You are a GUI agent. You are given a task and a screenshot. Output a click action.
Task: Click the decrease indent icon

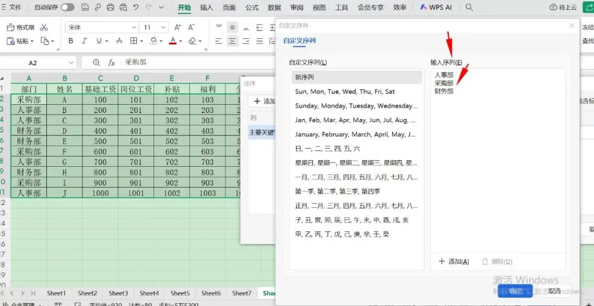tap(260, 27)
